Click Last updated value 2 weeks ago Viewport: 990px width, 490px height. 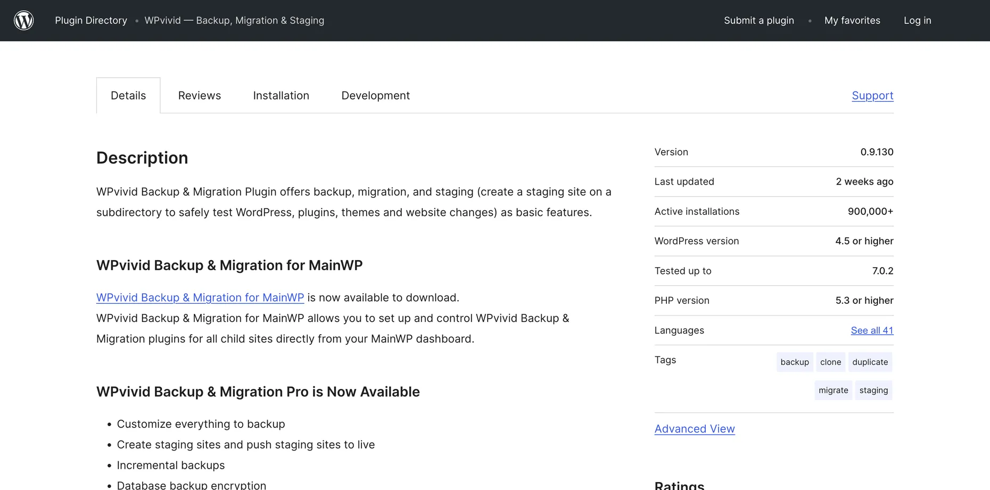click(864, 182)
